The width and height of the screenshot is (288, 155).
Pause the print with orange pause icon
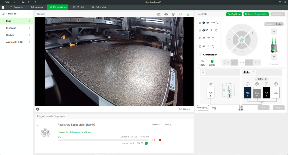pyautogui.click(x=154, y=140)
